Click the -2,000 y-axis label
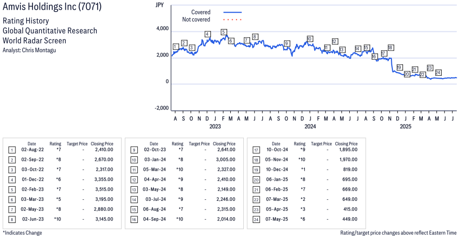The height and width of the screenshot is (236, 462). [x=162, y=108]
